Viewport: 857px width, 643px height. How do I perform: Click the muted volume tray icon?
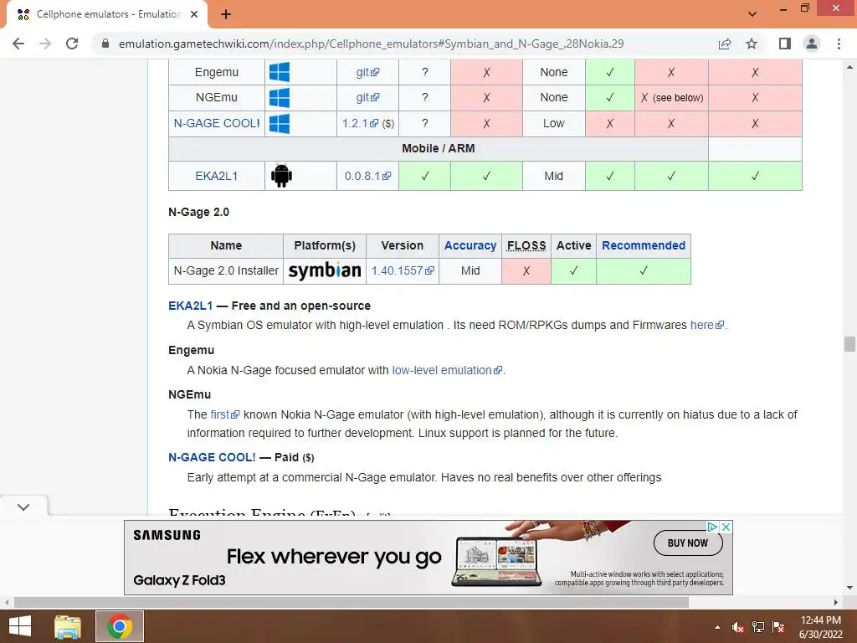737,627
